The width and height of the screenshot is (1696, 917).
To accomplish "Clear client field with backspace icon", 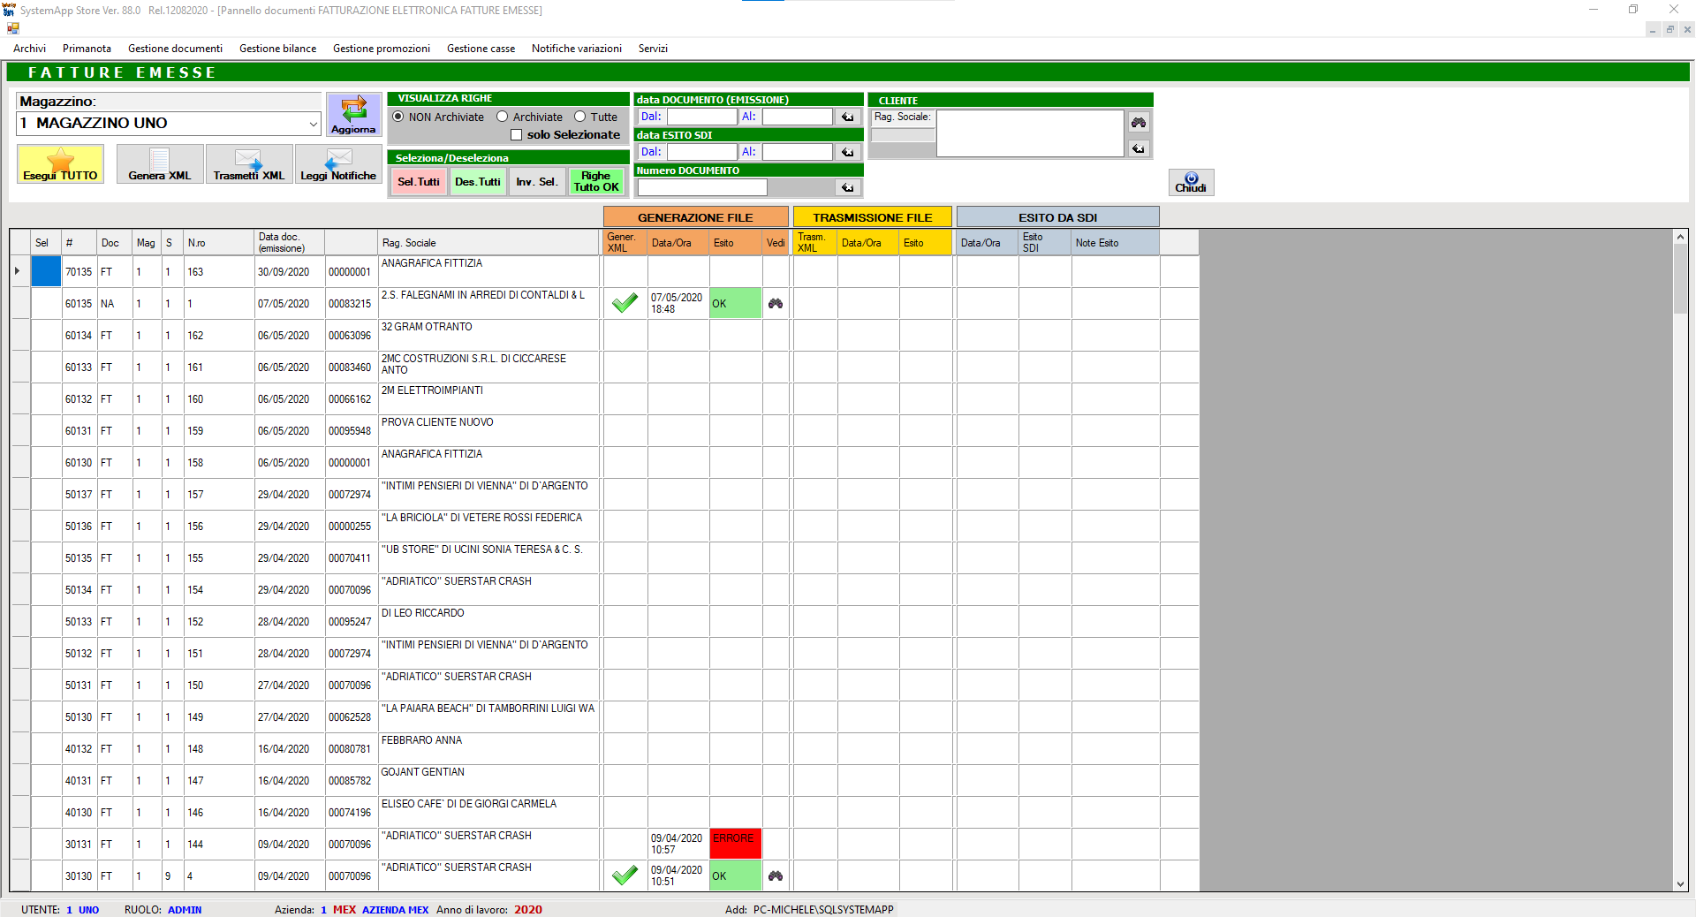I will (x=1139, y=148).
